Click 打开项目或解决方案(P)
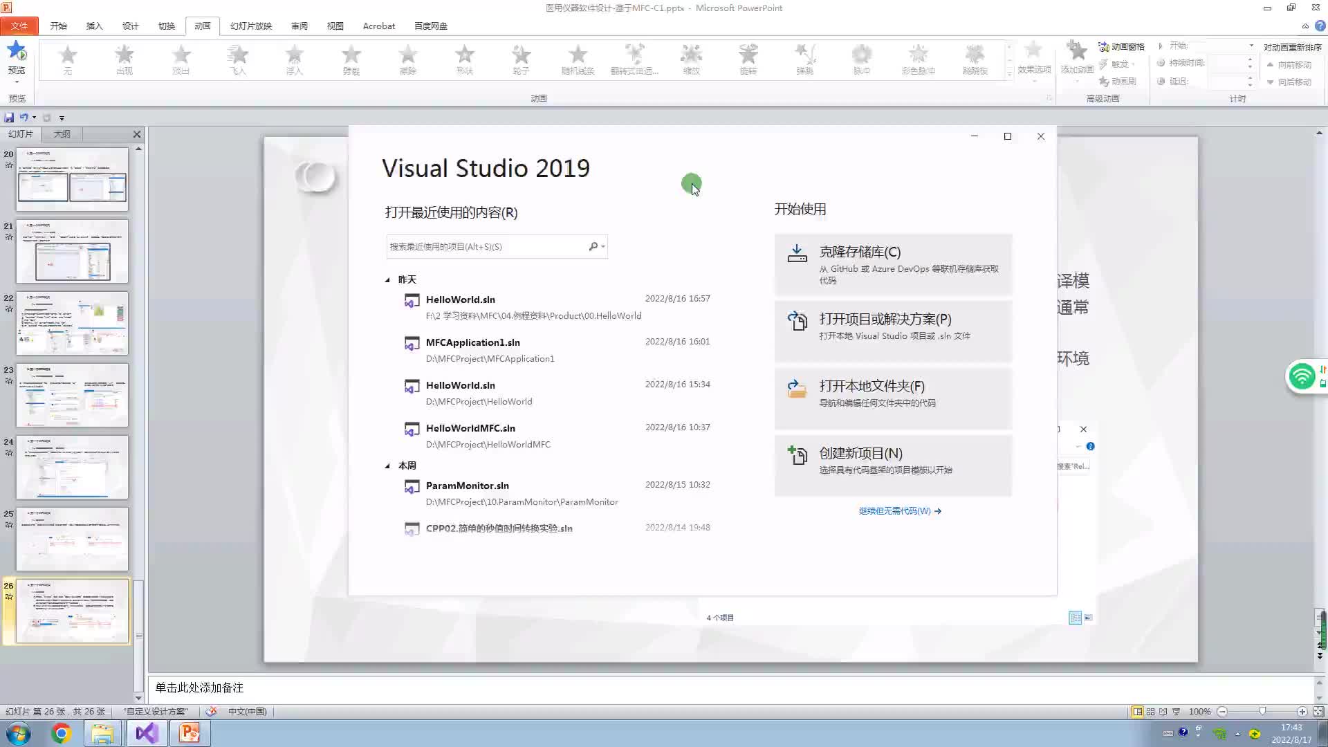Image resolution: width=1328 pixels, height=747 pixels. pyautogui.click(x=893, y=331)
